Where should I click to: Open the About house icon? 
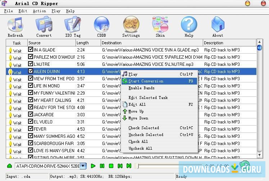(x=218, y=24)
